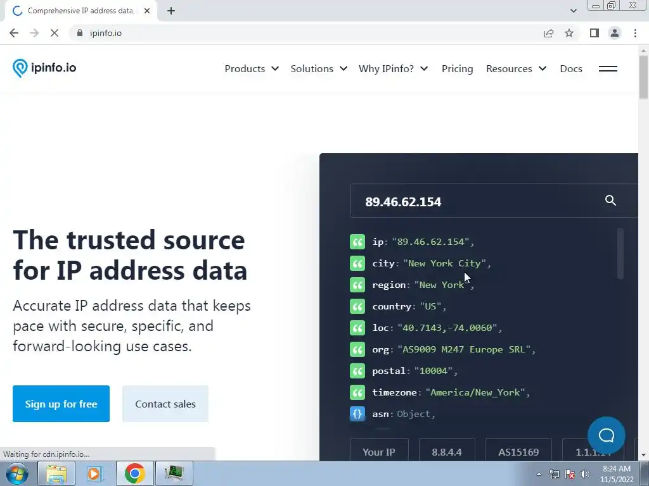Expand the Why IPinfo? dropdown menu
649x486 pixels.
(393, 68)
